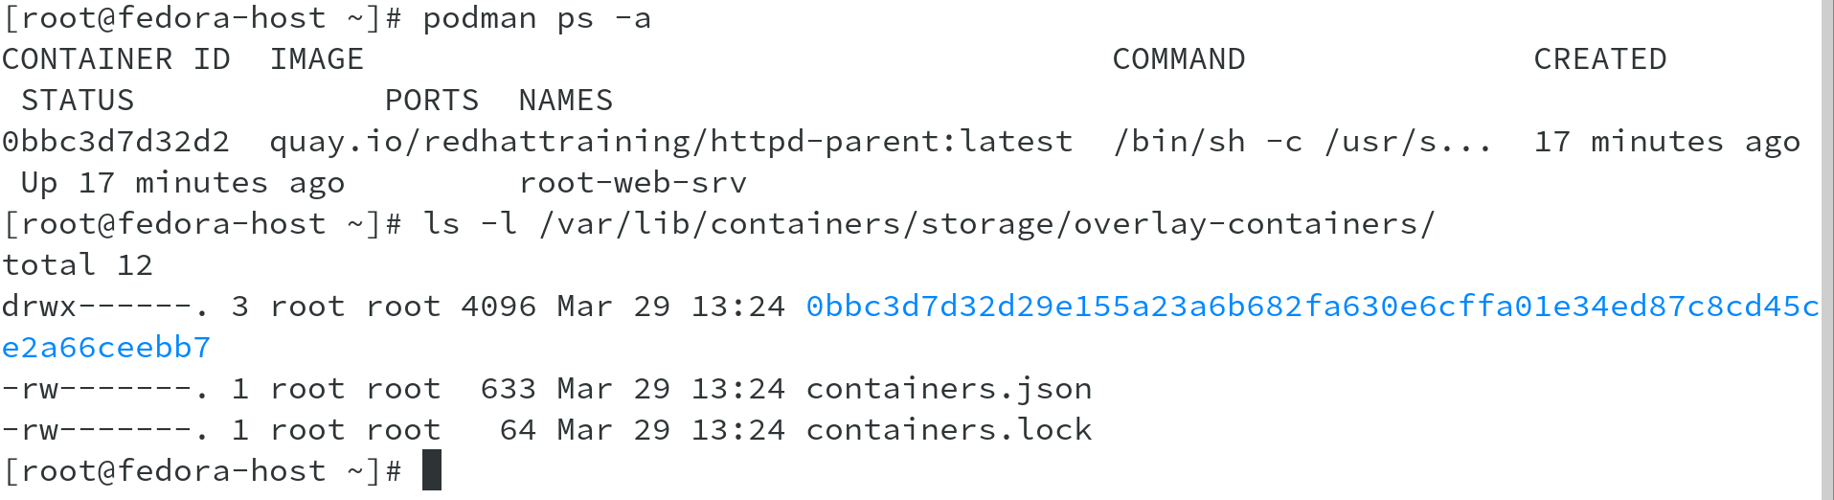Click the '/bin/sh -c /usr/s...' command value
Screen dimensions: 1834x500
1302,142
